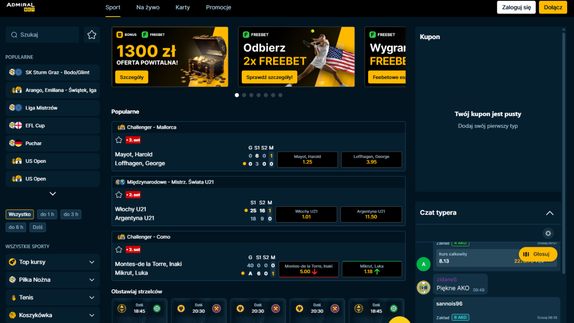Open the 4 AKO bet tag in chat
The width and height of the screenshot is (574, 323).
(x=461, y=243)
